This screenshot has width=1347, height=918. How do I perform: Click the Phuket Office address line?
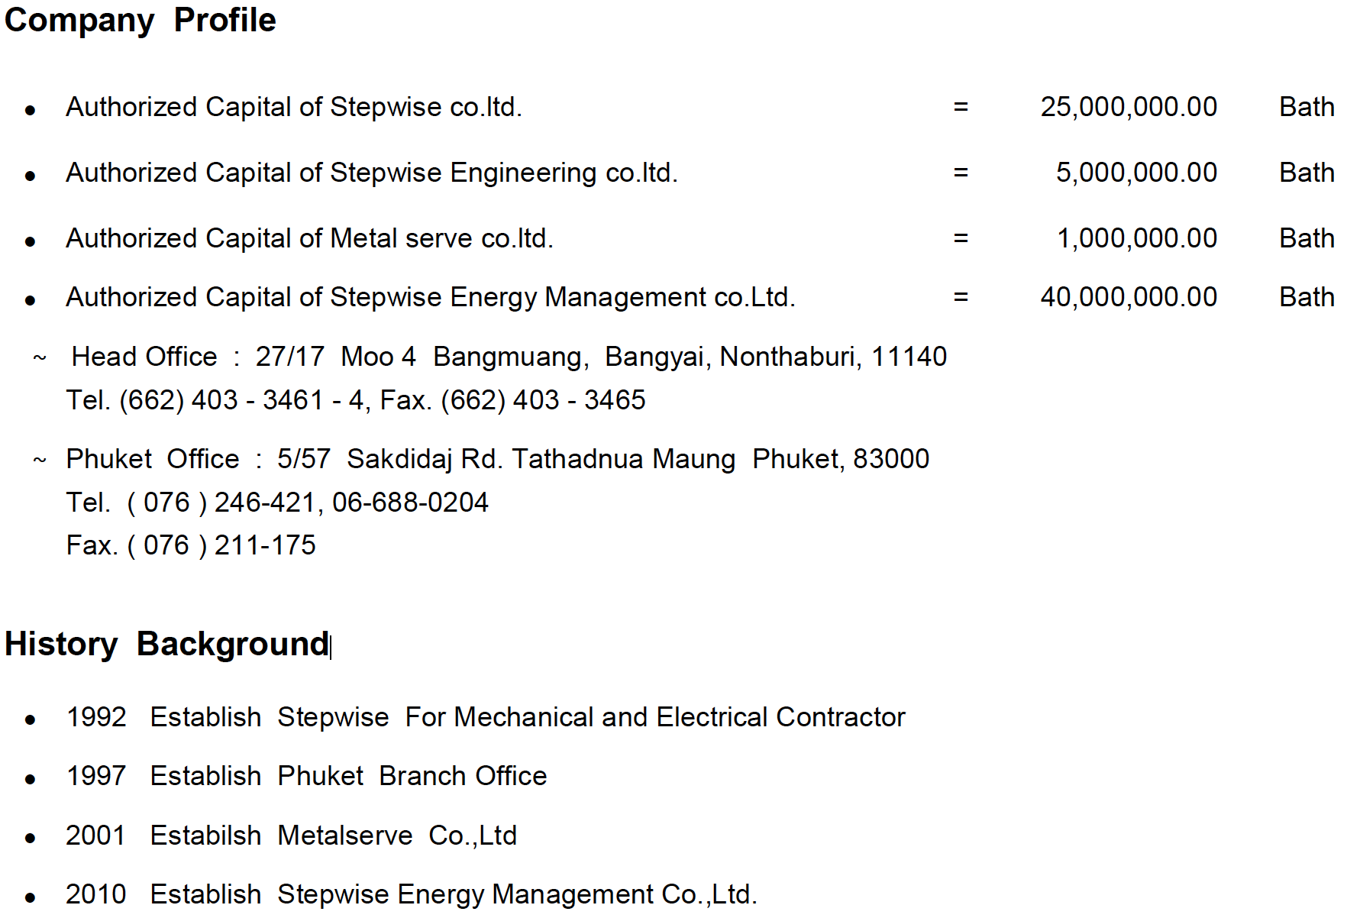pyautogui.click(x=497, y=459)
